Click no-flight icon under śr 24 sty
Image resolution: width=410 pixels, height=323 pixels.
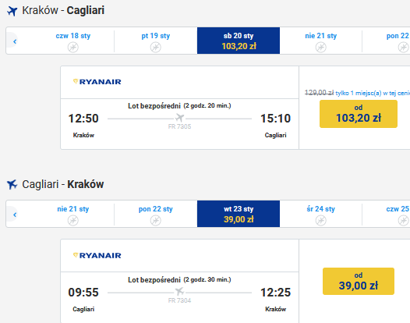point(321,220)
